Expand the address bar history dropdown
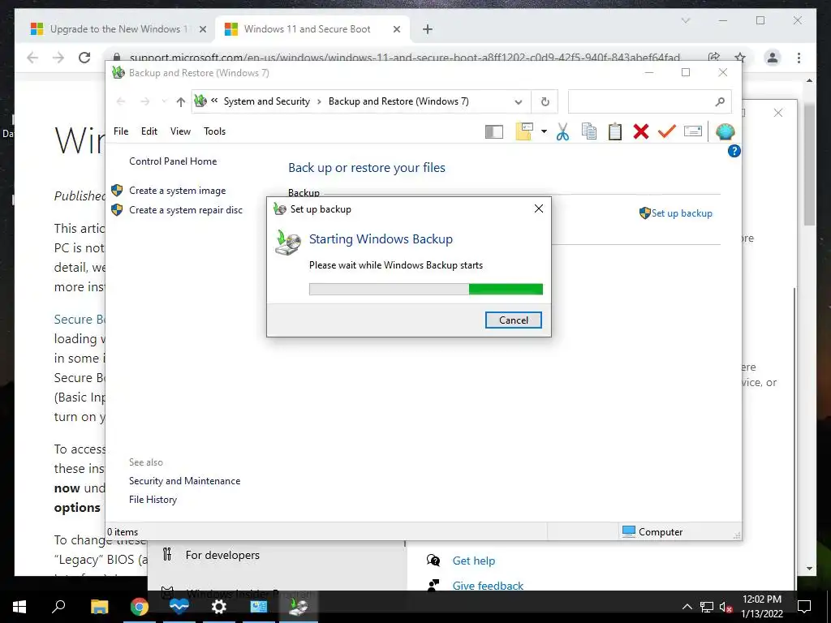 (x=519, y=101)
